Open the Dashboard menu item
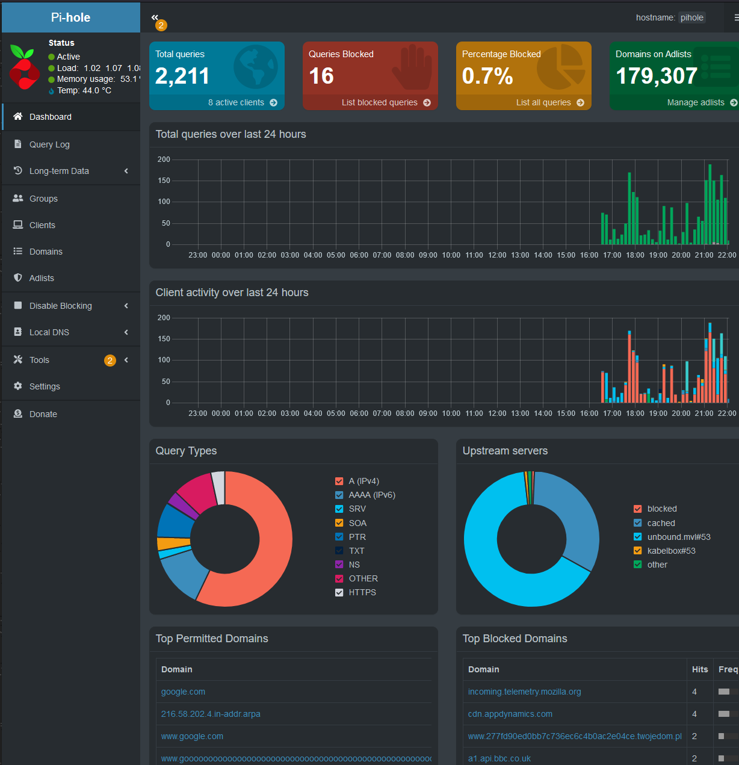The image size is (739, 765). pos(51,117)
